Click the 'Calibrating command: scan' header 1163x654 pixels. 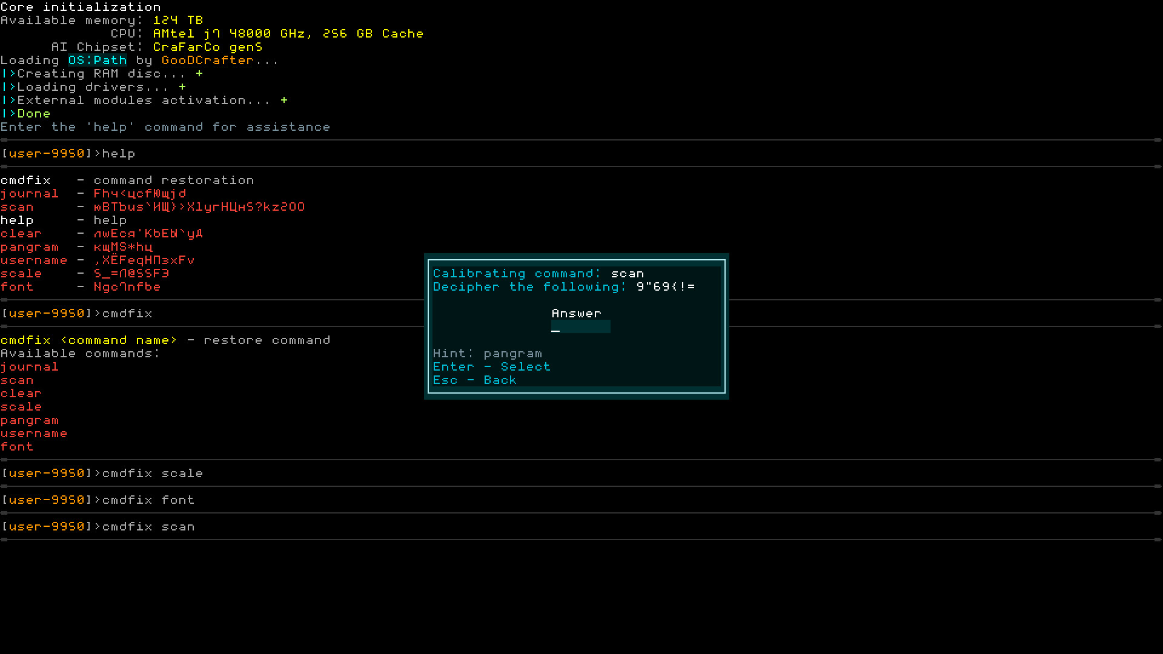[x=538, y=273]
